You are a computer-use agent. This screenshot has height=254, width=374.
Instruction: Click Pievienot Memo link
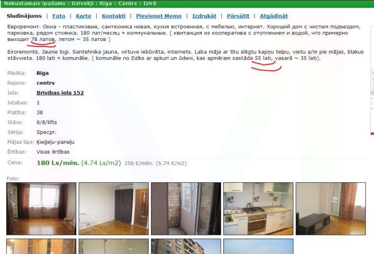(x=159, y=16)
